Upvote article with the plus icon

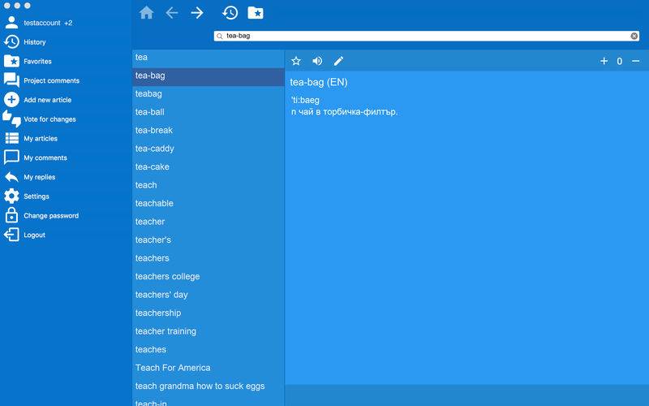coord(604,62)
